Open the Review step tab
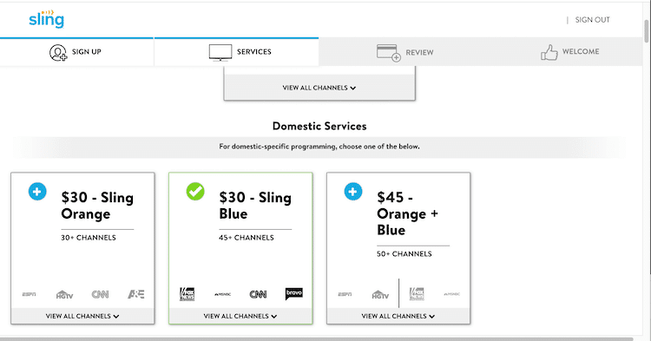This screenshot has width=651, height=341. pos(404,52)
